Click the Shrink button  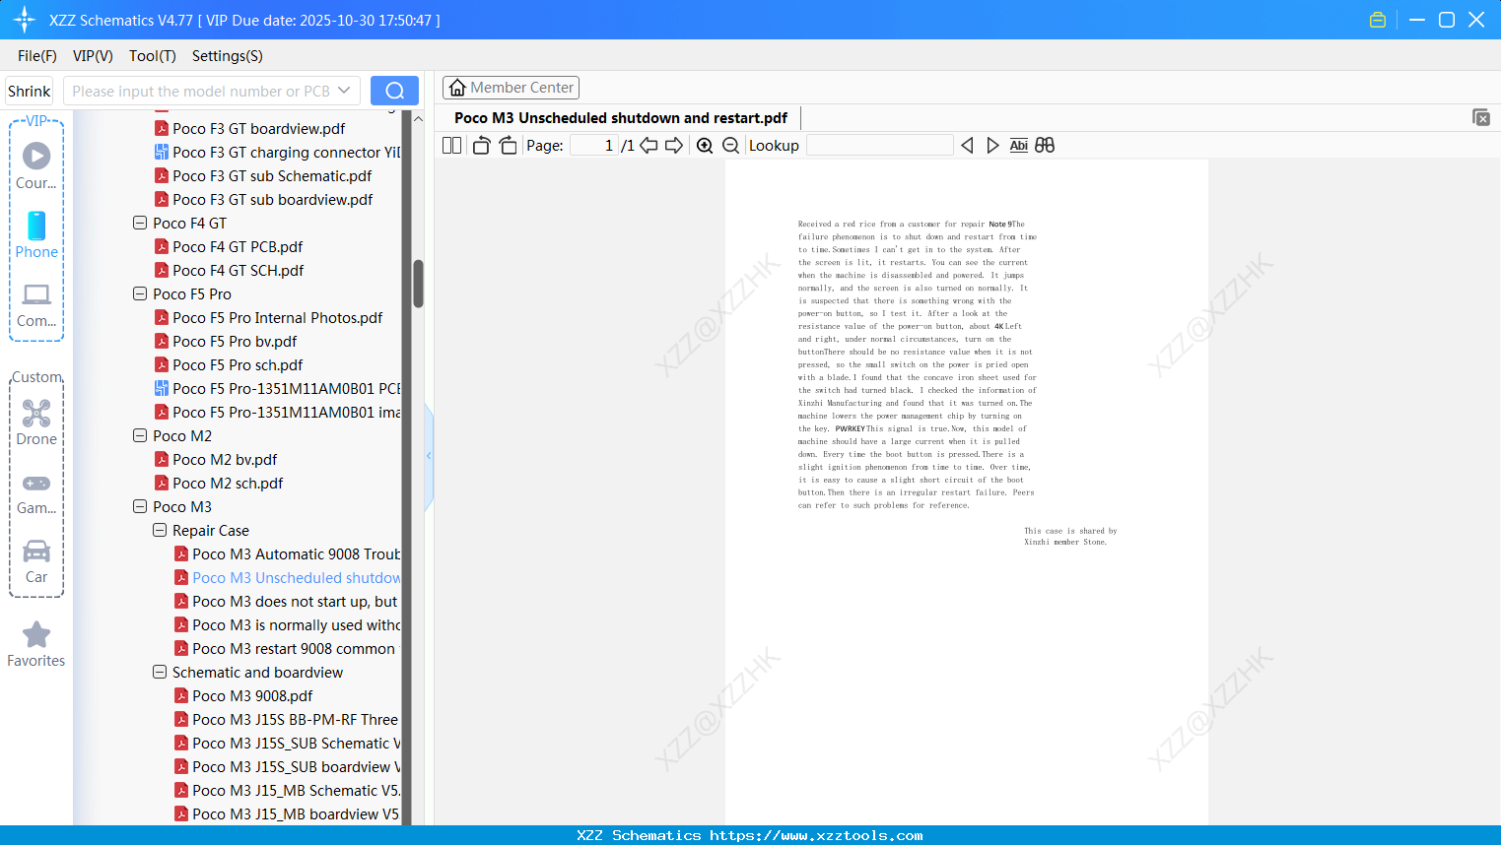click(x=29, y=91)
